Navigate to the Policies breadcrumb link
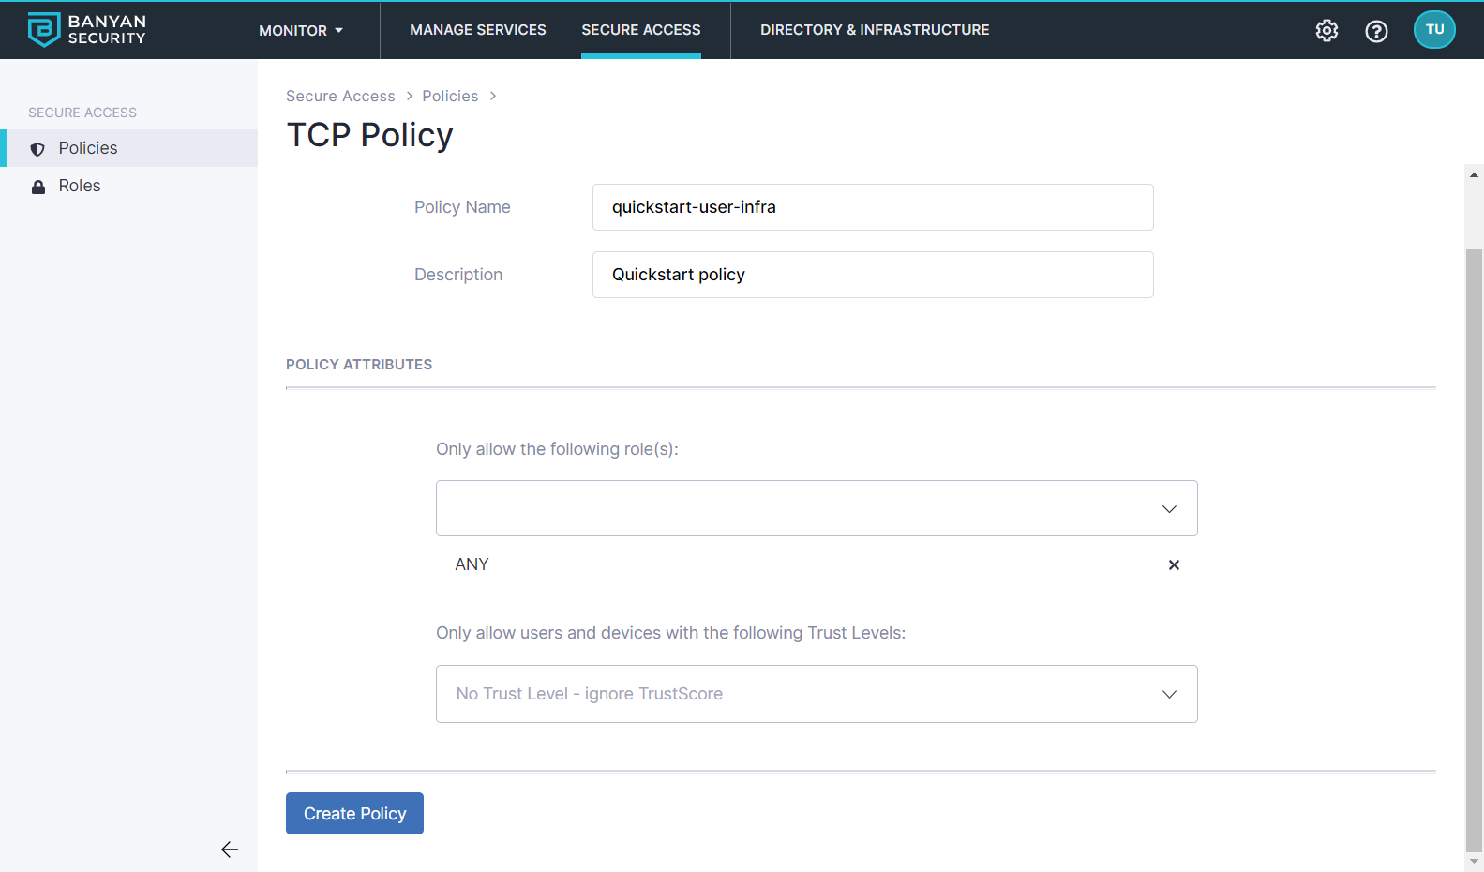Screen dimensions: 1484x872 [450, 96]
